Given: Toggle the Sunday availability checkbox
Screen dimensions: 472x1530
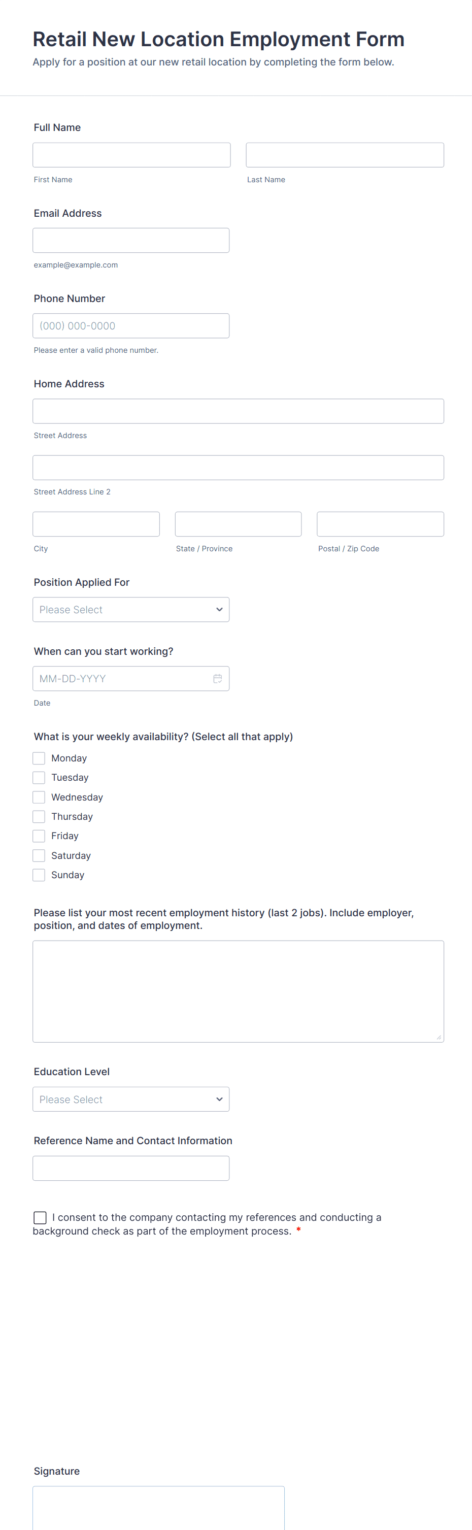Looking at the screenshot, I should coord(39,875).
